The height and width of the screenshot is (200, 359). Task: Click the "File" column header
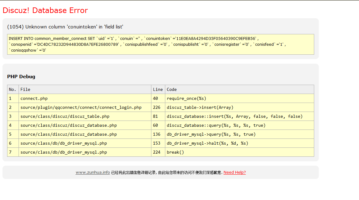tap(25, 89)
